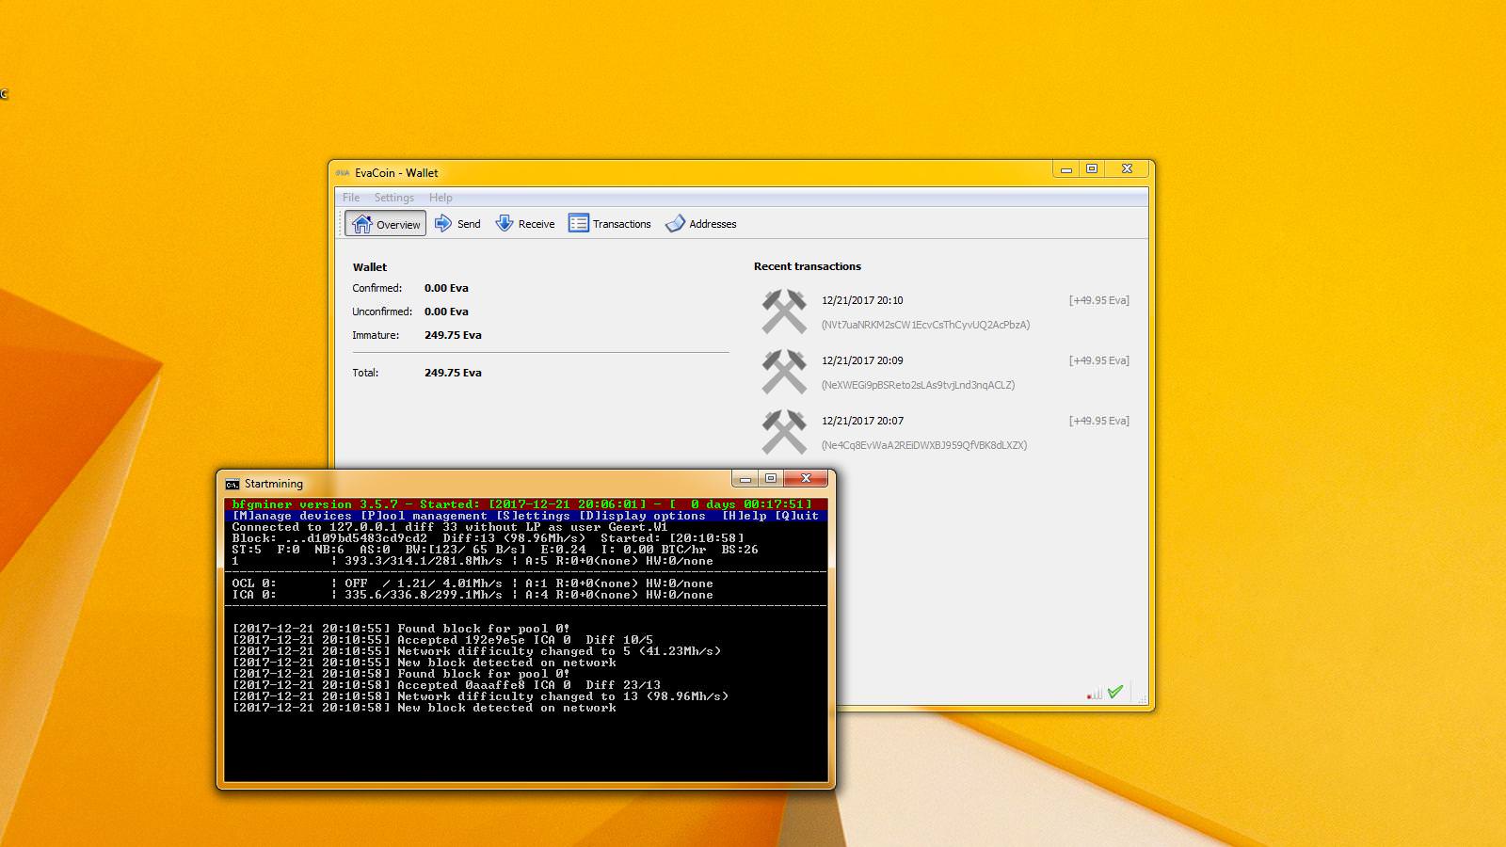The height and width of the screenshot is (847, 1506).
Task: Click the resize grip in wallet corner
Action: pyautogui.click(x=1143, y=699)
